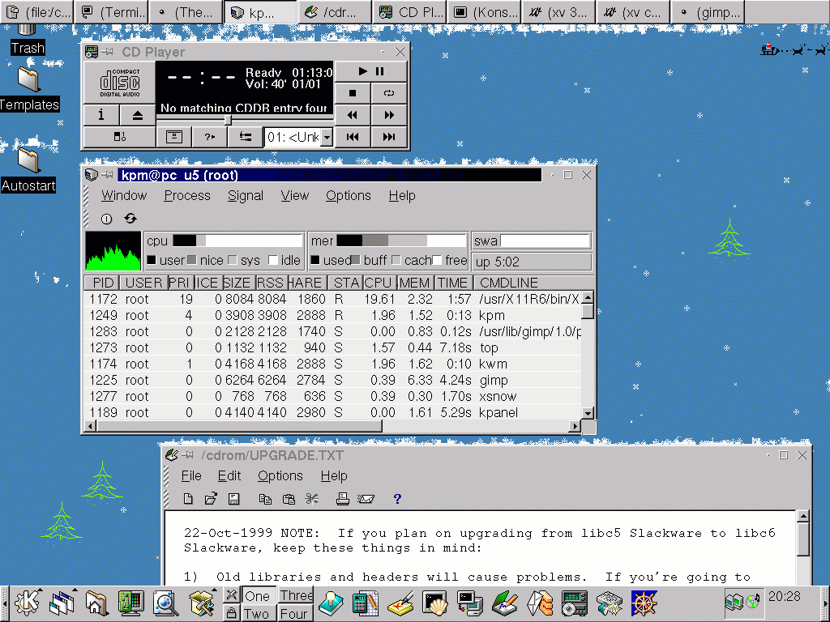Switch to the Terminal task in the top taskbar
The width and height of the screenshot is (830, 622).
pos(110,12)
